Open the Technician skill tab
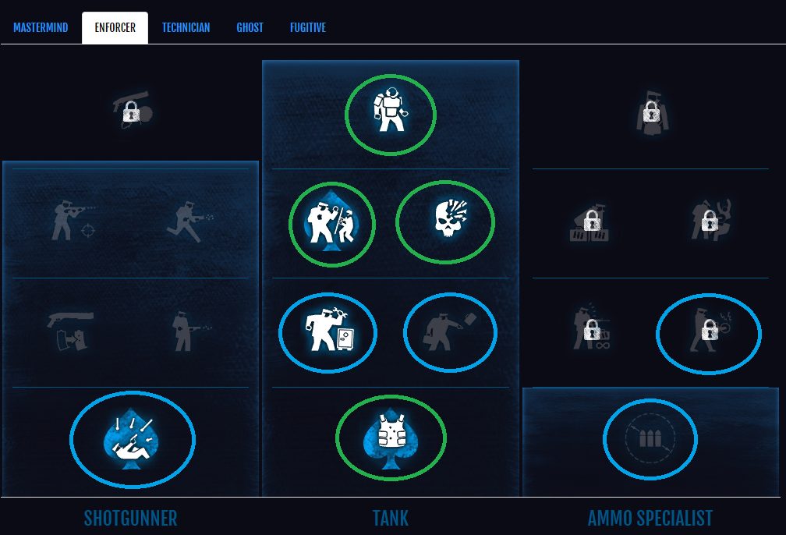This screenshot has width=786, height=535. pyautogui.click(x=186, y=27)
